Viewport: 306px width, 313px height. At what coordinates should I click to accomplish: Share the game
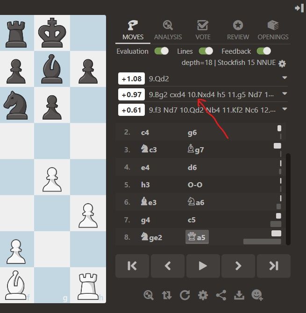pyautogui.click(x=221, y=295)
